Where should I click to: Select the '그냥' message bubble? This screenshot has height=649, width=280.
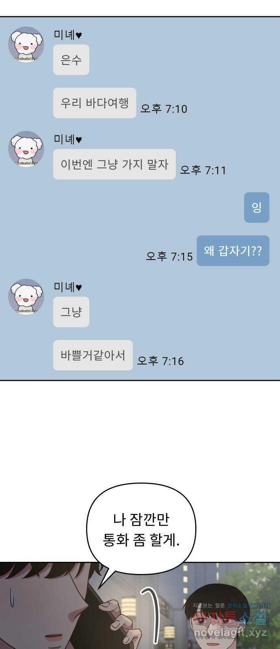point(71,312)
